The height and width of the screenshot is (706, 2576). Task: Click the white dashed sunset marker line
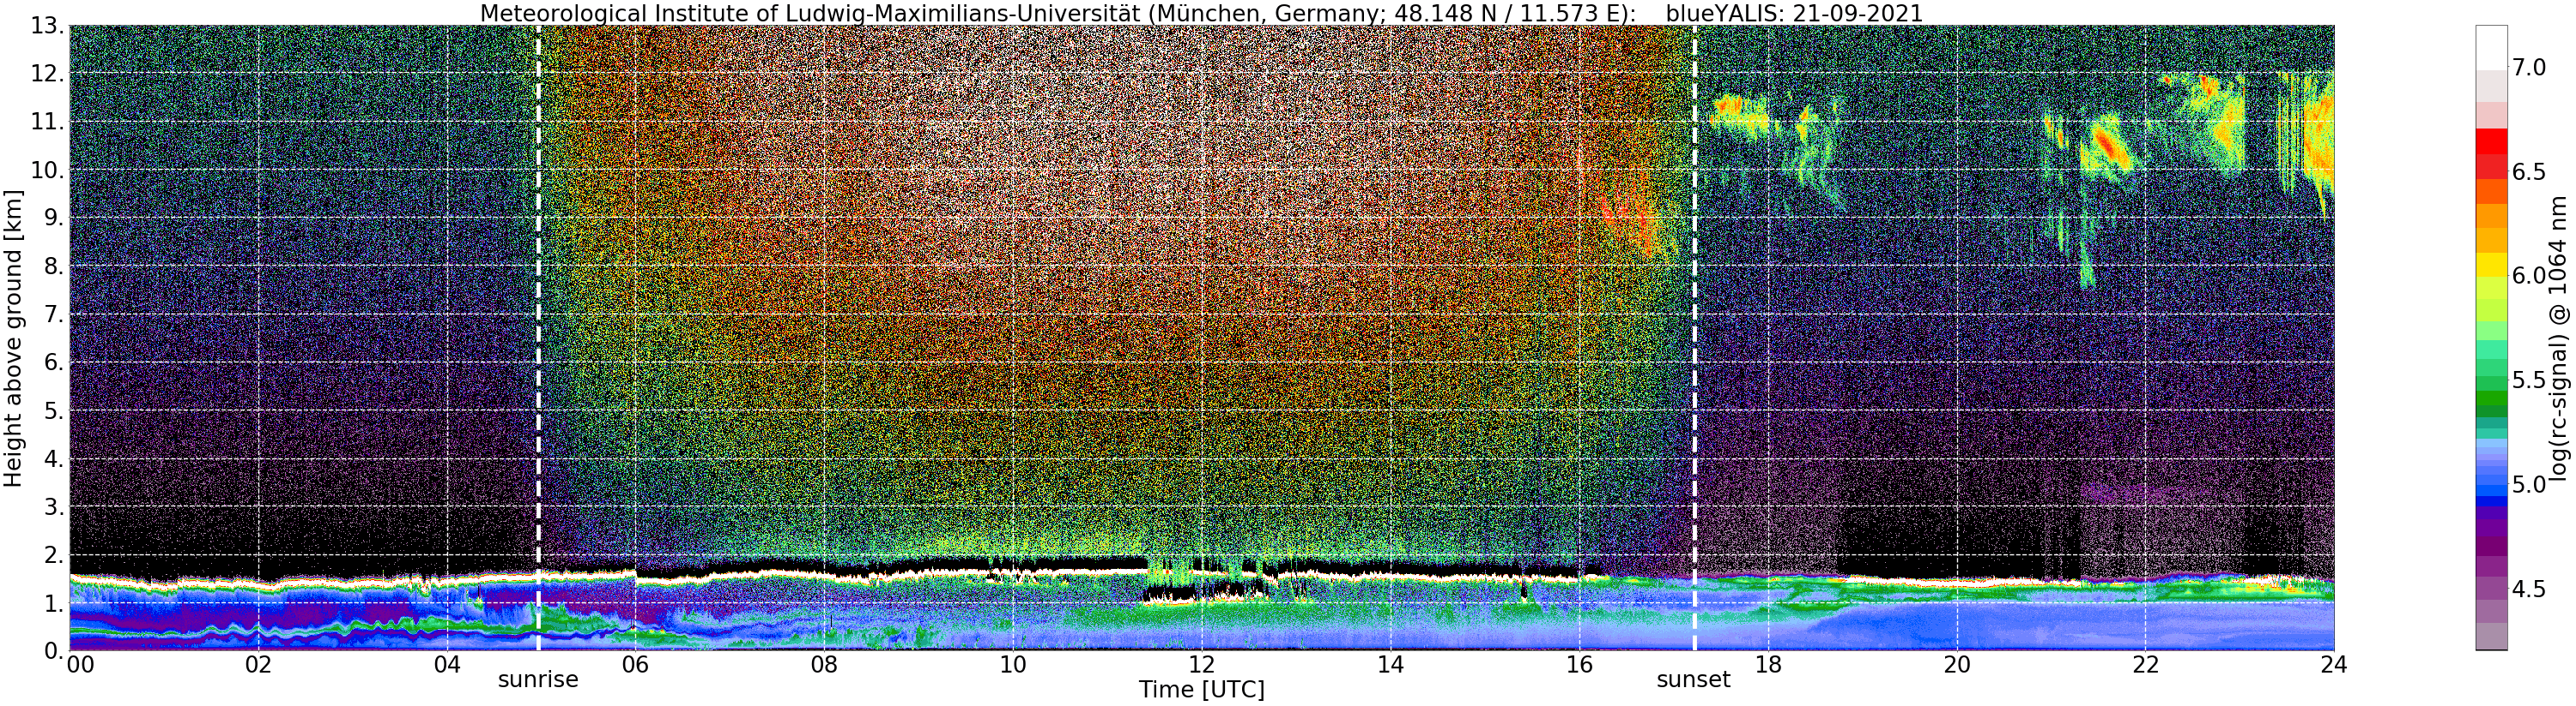pos(1695,338)
